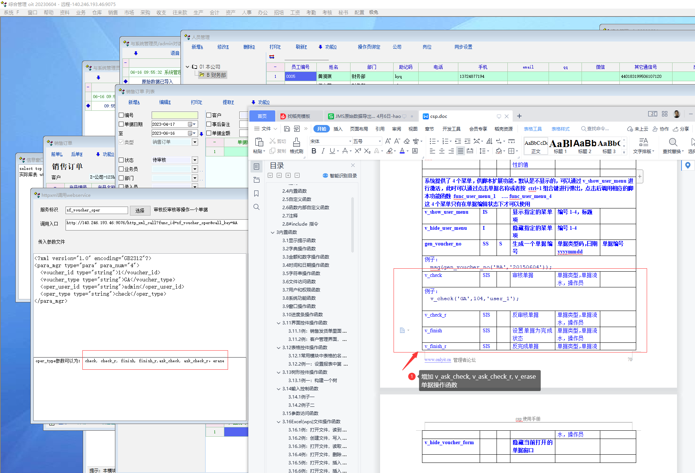Click the bookmark icon in WPS sidebar
Screen dimensions: 695x473
pyautogui.click(x=257, y=193)
